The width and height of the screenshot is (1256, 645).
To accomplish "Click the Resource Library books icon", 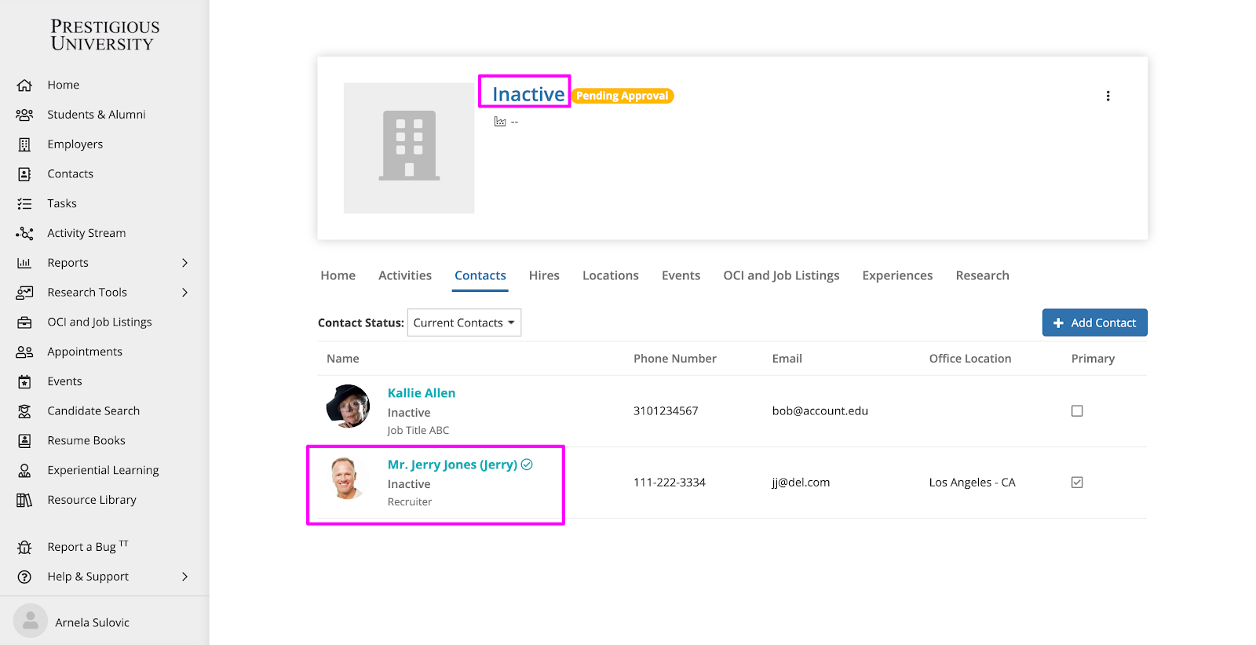I will click(24, 500).
